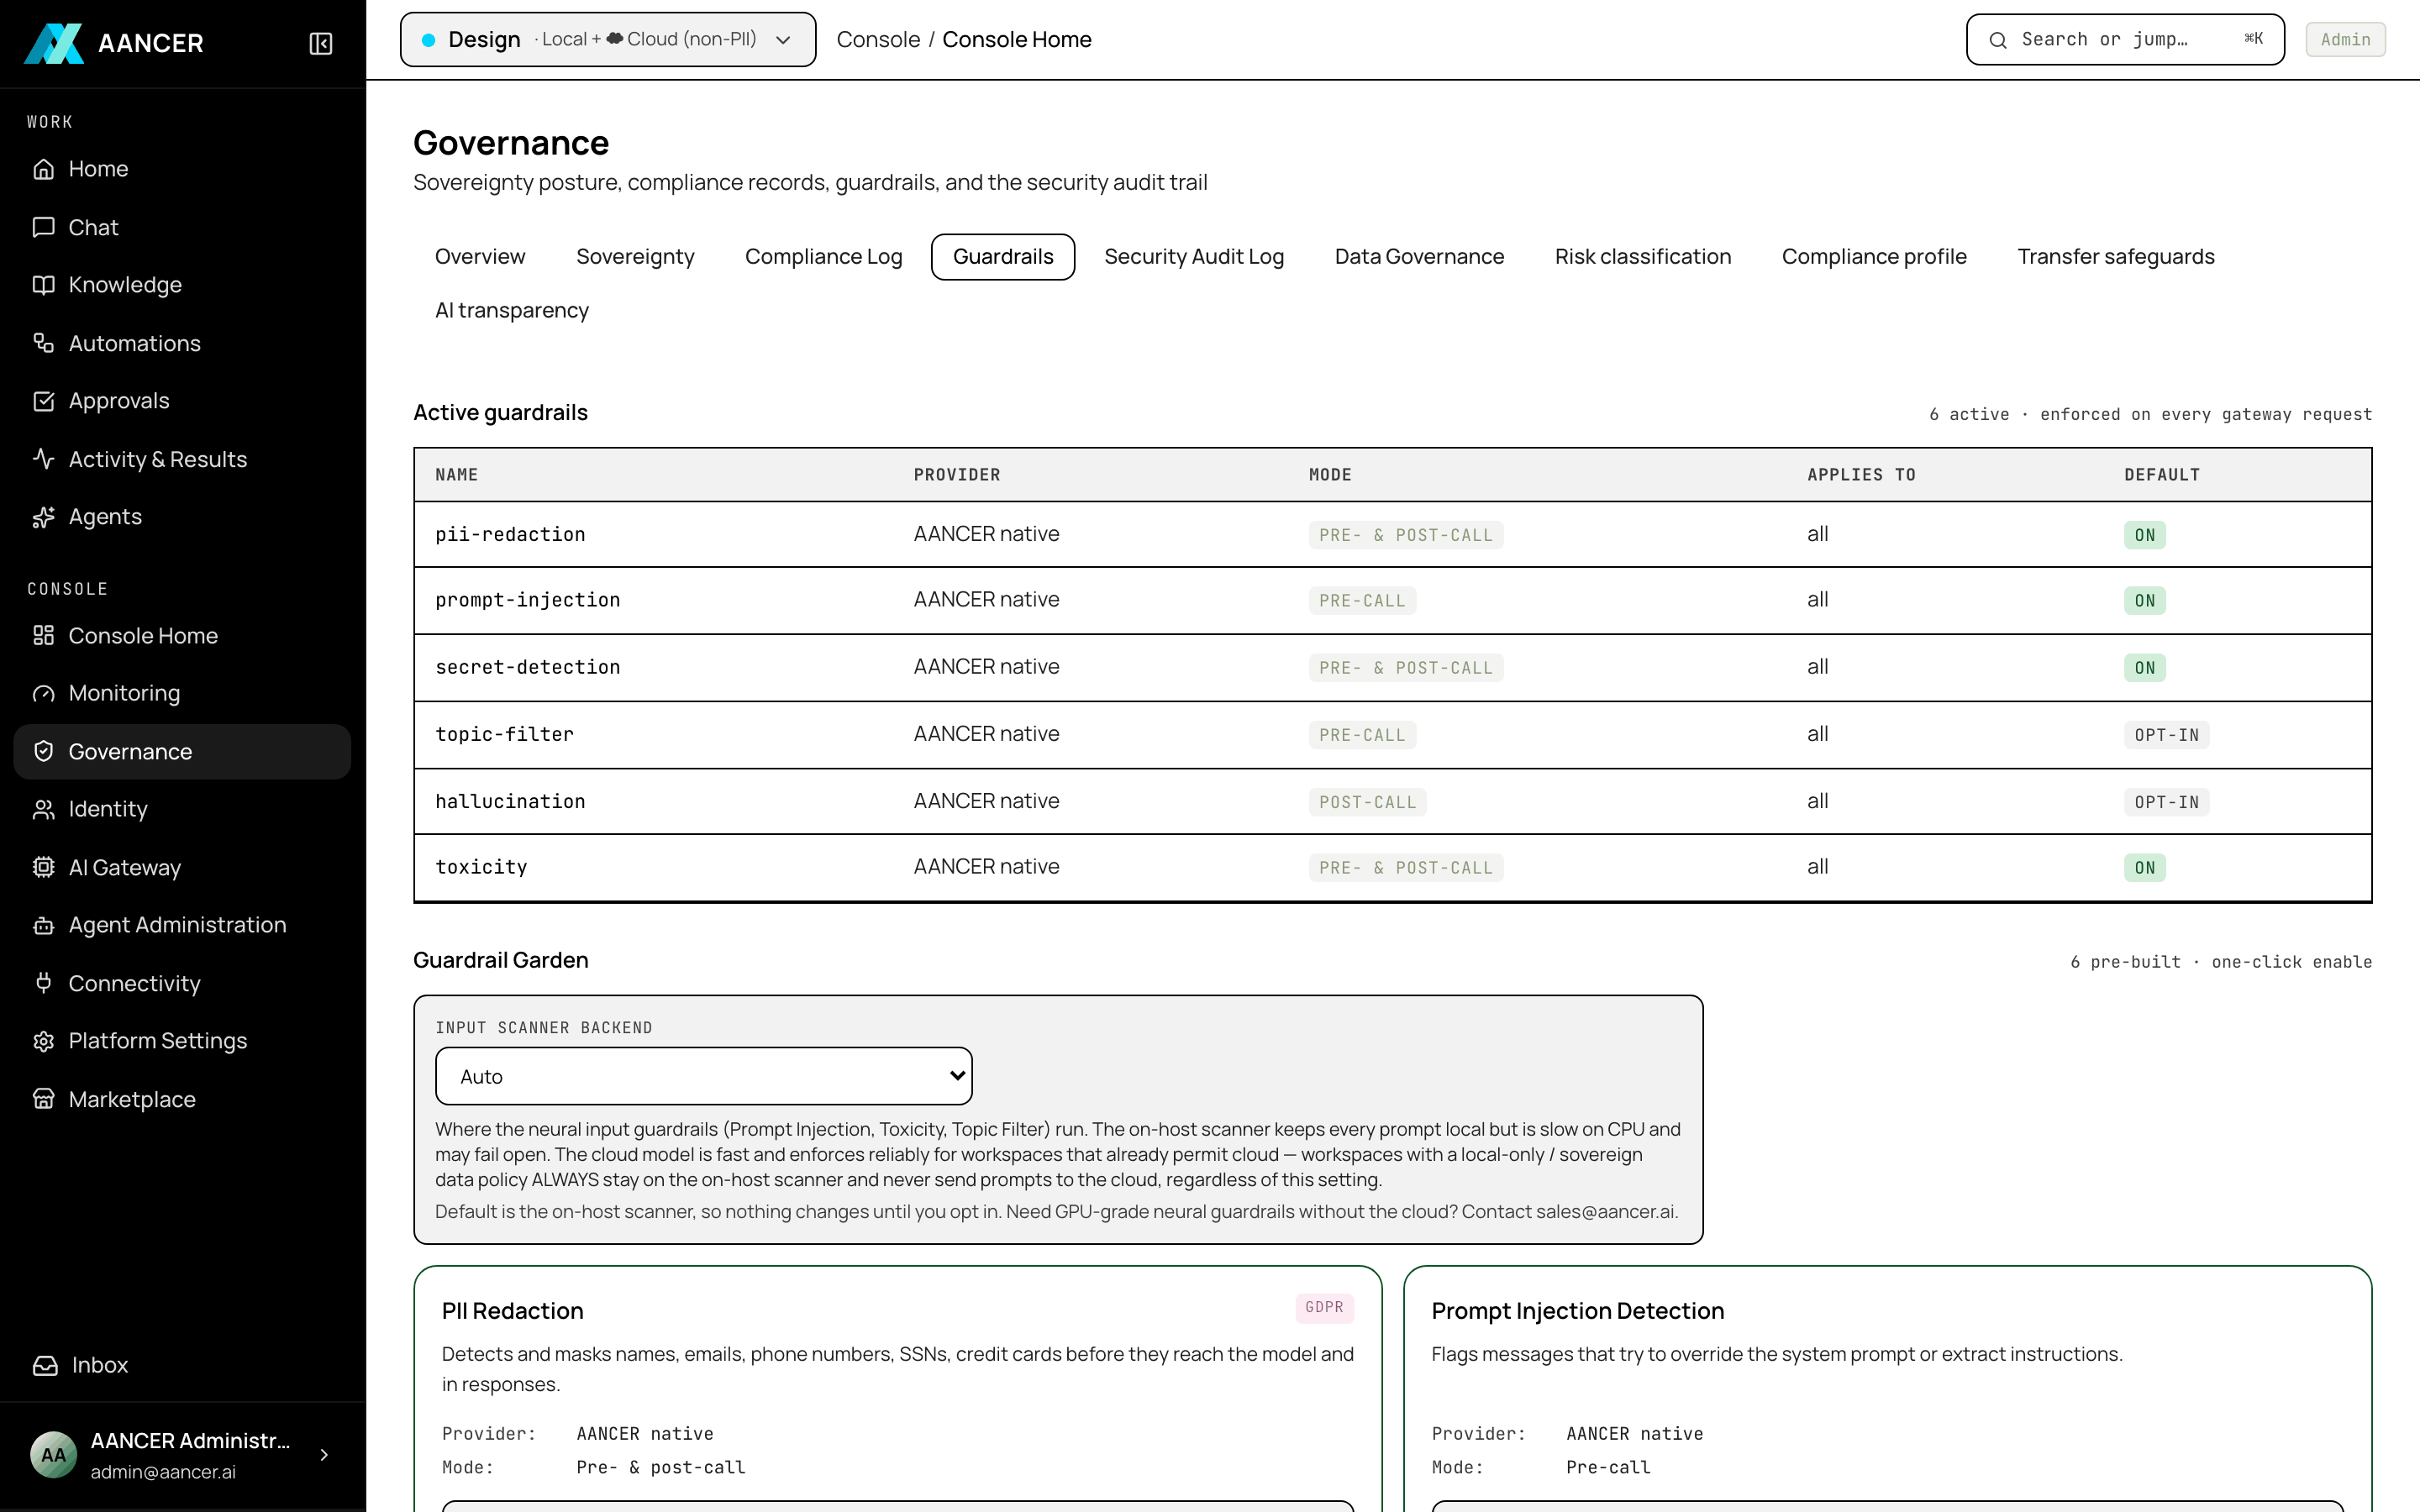Image resolution: width=2420 pixels, height=1512 pixels.
Task: Click the Console Home breadcrumb
Action: point(1017,40)
